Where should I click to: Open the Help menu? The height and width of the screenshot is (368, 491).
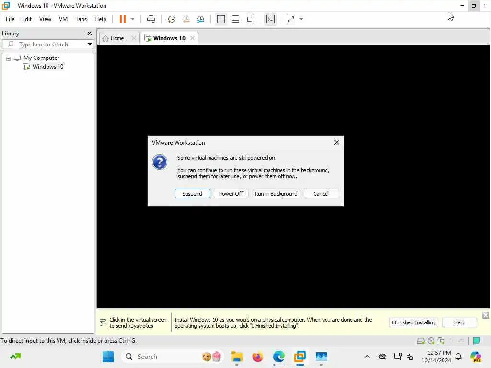(x=100, y=19)
